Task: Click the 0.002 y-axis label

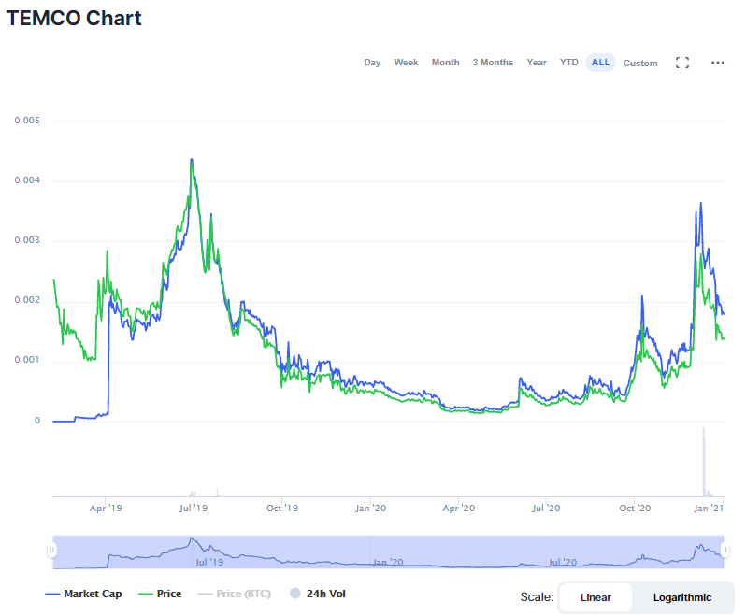Action: pyautogui.click(x=27, y=300)
